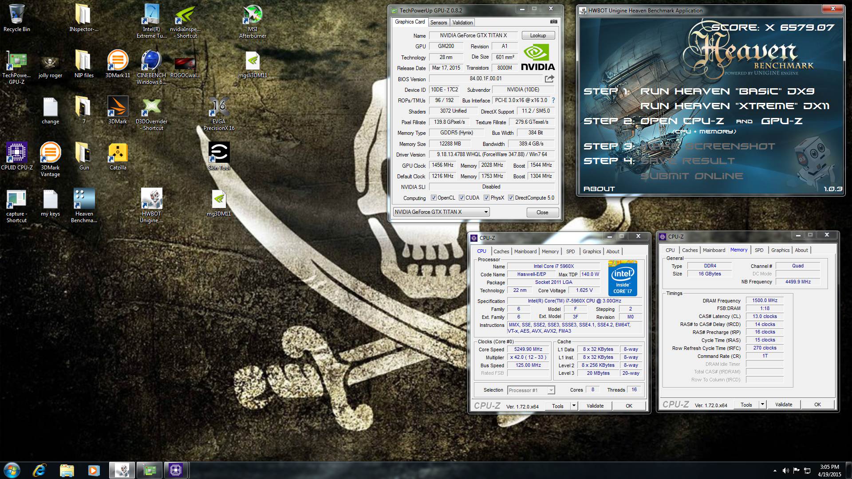
Task: Click Core Speed value 5249.90 MHz
Action: pyautogui.click(x=528, y=349)
